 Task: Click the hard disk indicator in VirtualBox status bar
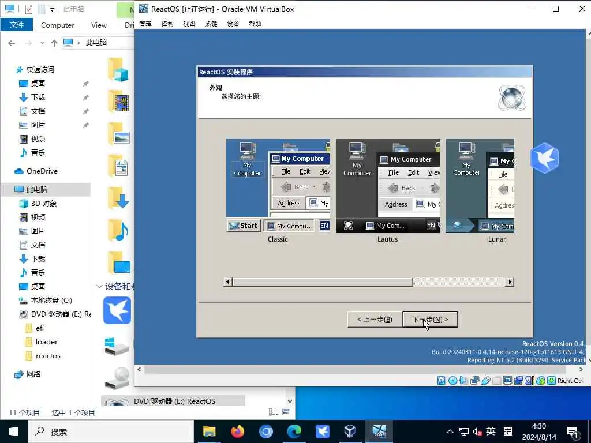[x=441, y=381]
